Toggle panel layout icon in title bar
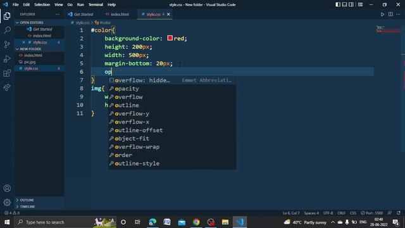This screenshot has height=228, width=405. point(344,4)
